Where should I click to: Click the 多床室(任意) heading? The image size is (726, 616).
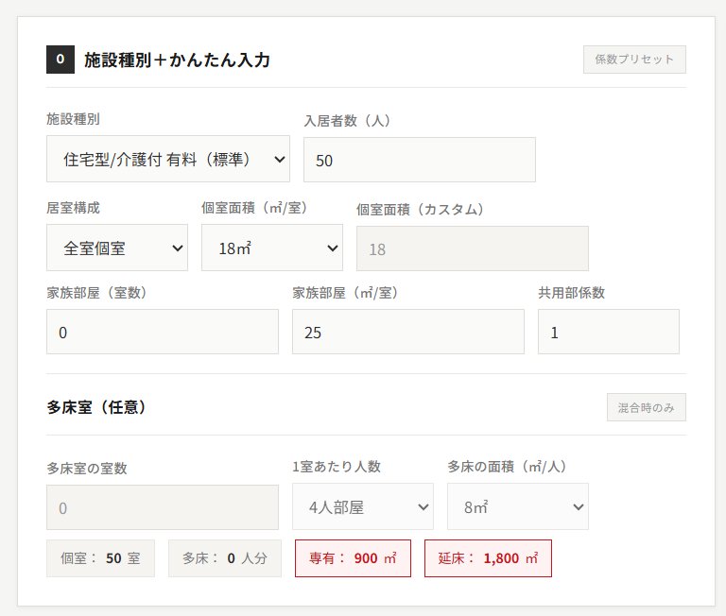[x=96, y=407]
